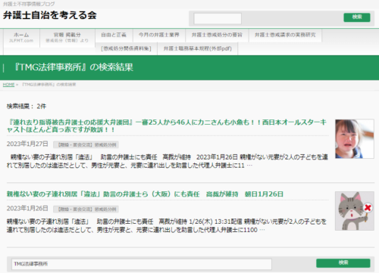
Task: Select the crying child thumbnail image
Action: point(355,139)
